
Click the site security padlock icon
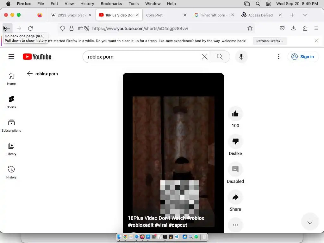pyautogui.click(x=72, y=28)
